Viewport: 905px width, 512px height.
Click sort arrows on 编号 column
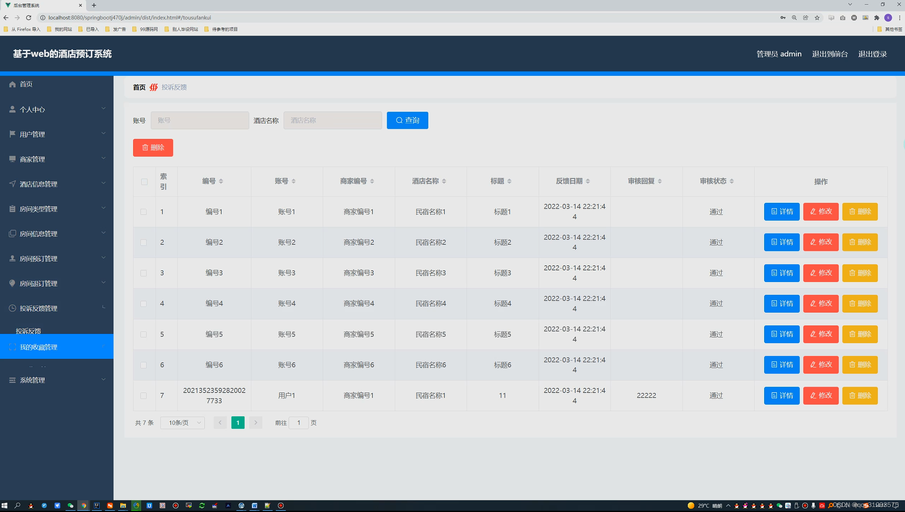(x=221, y=181)
